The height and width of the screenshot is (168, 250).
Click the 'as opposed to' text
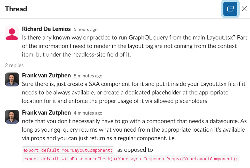point(135,150)
